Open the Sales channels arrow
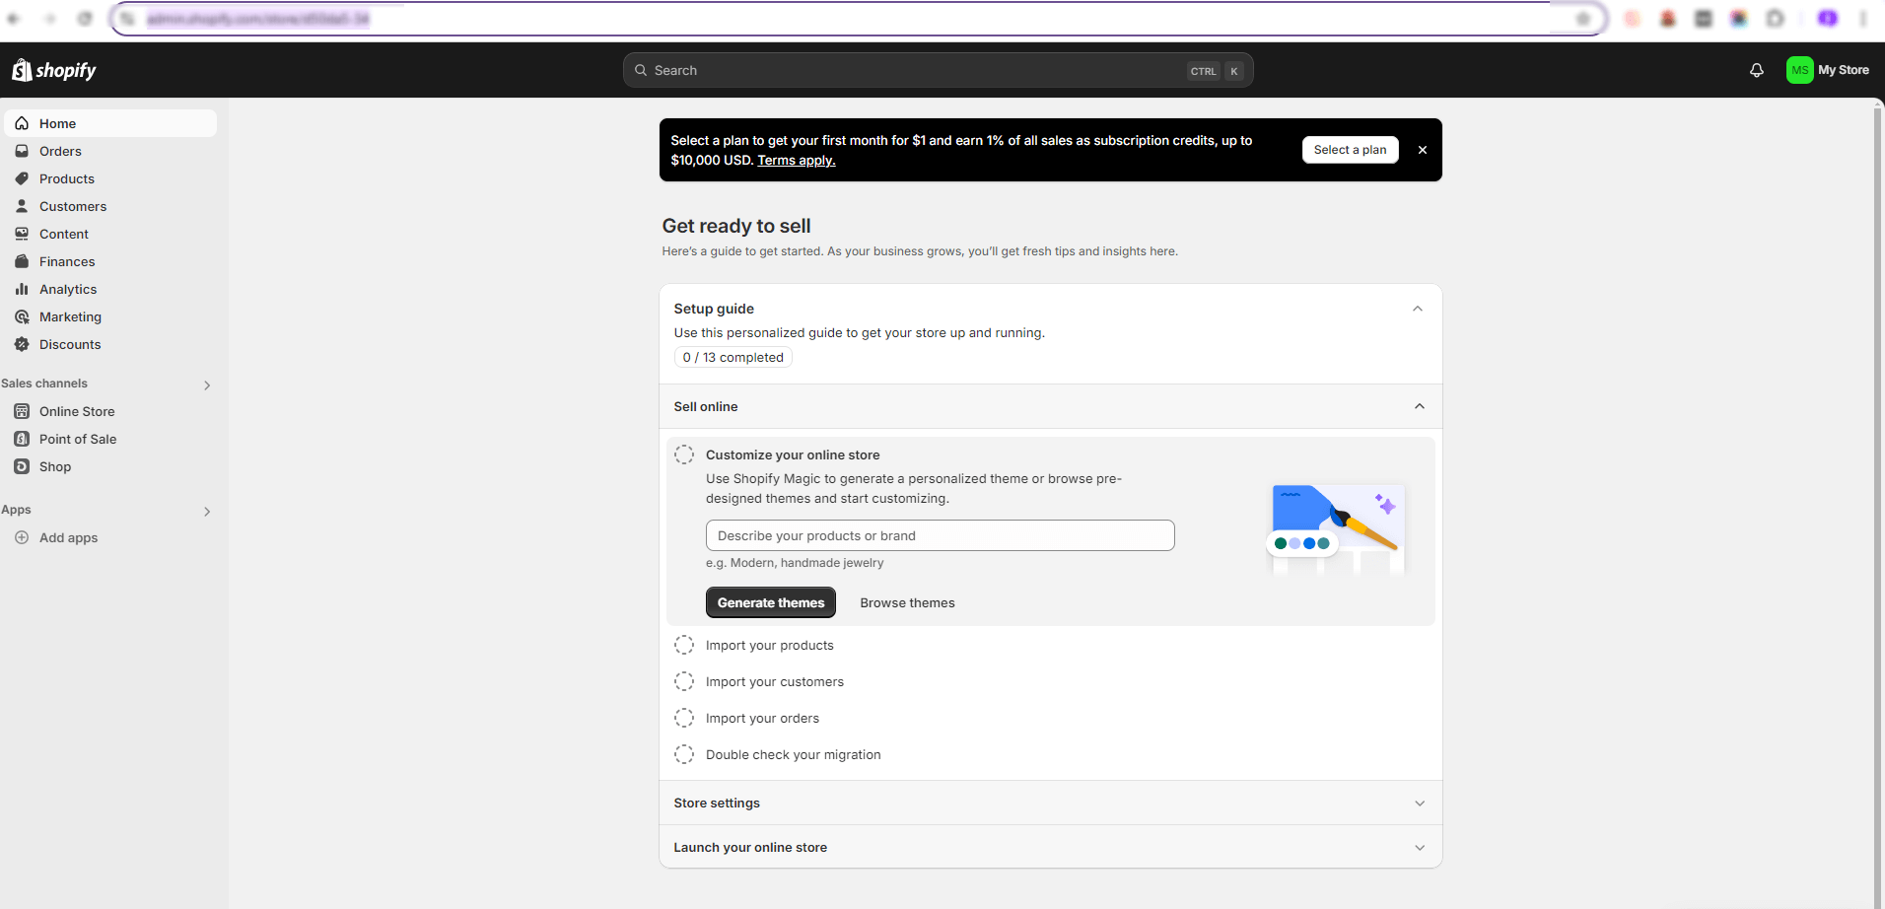The image size is (1885, 909). click(x=207, y=385)
